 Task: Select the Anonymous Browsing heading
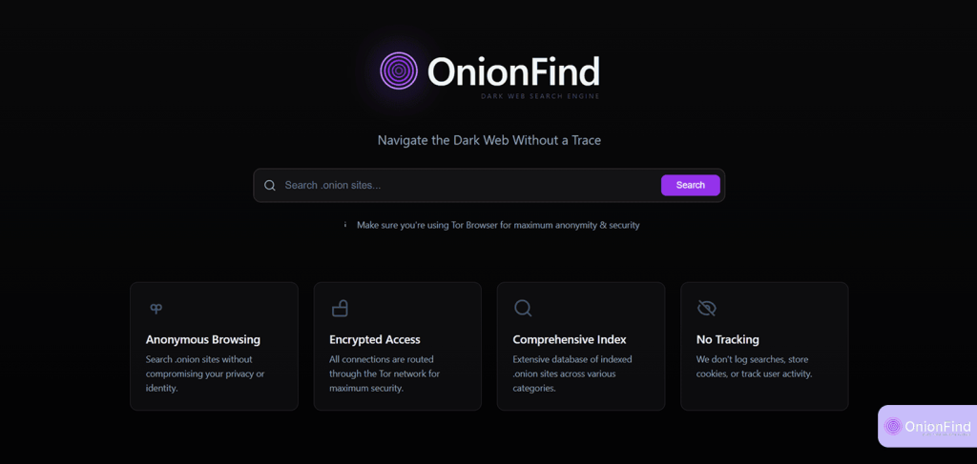point(203,339)
